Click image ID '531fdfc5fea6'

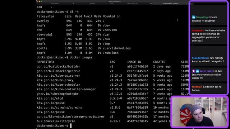pyautogui.click(x=138, y=76)
